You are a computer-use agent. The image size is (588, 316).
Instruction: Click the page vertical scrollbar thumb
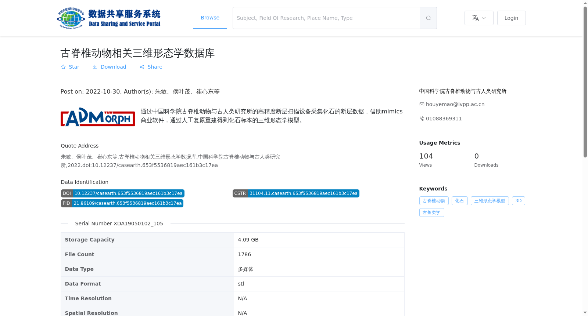point(585,81)
